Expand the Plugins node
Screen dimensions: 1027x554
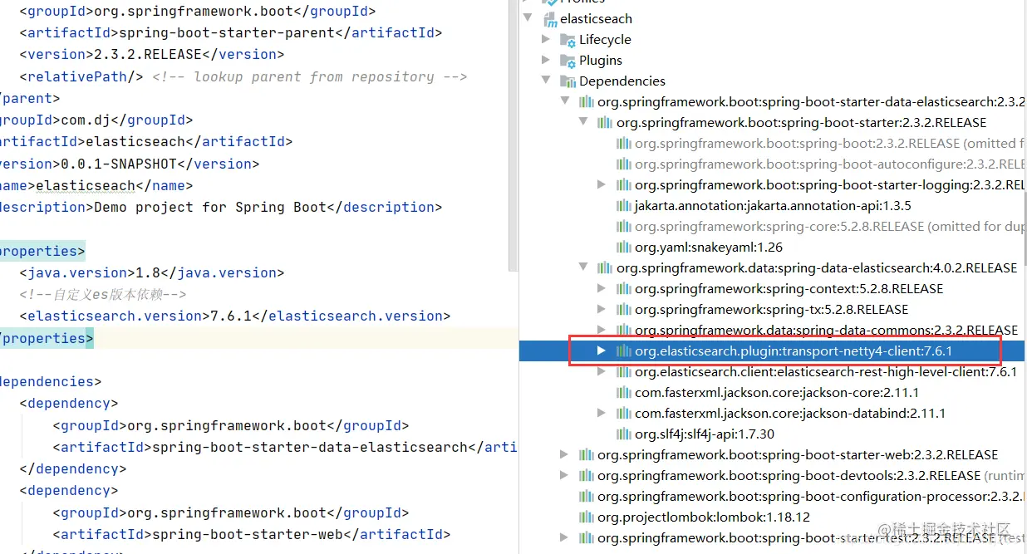546,60
